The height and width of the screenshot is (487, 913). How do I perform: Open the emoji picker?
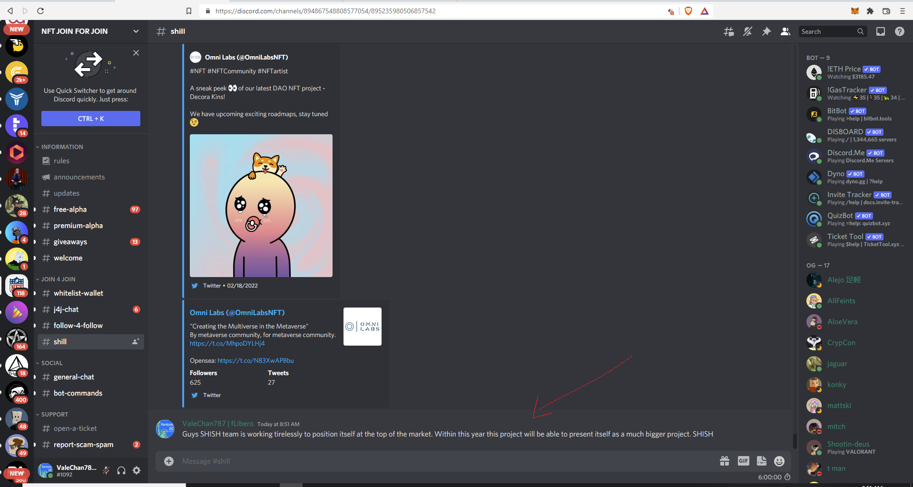coord(779,461)
